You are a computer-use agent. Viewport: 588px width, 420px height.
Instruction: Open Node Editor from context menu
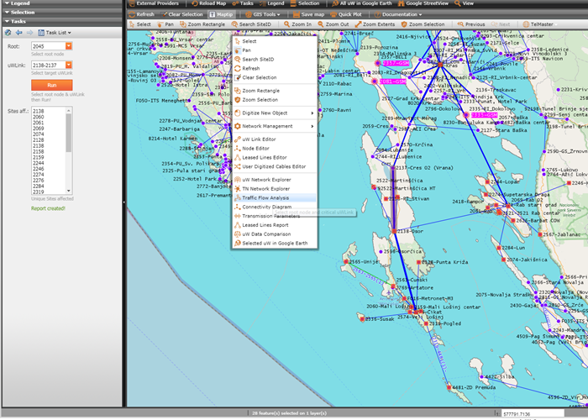pyautogui.click(x=275, y=148)
